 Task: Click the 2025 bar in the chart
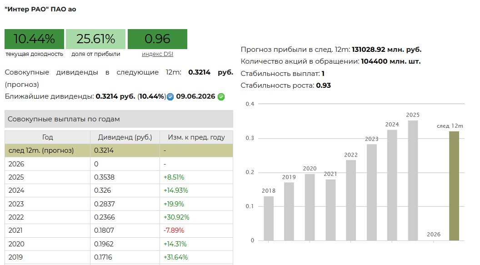click(x=413, y=180)
